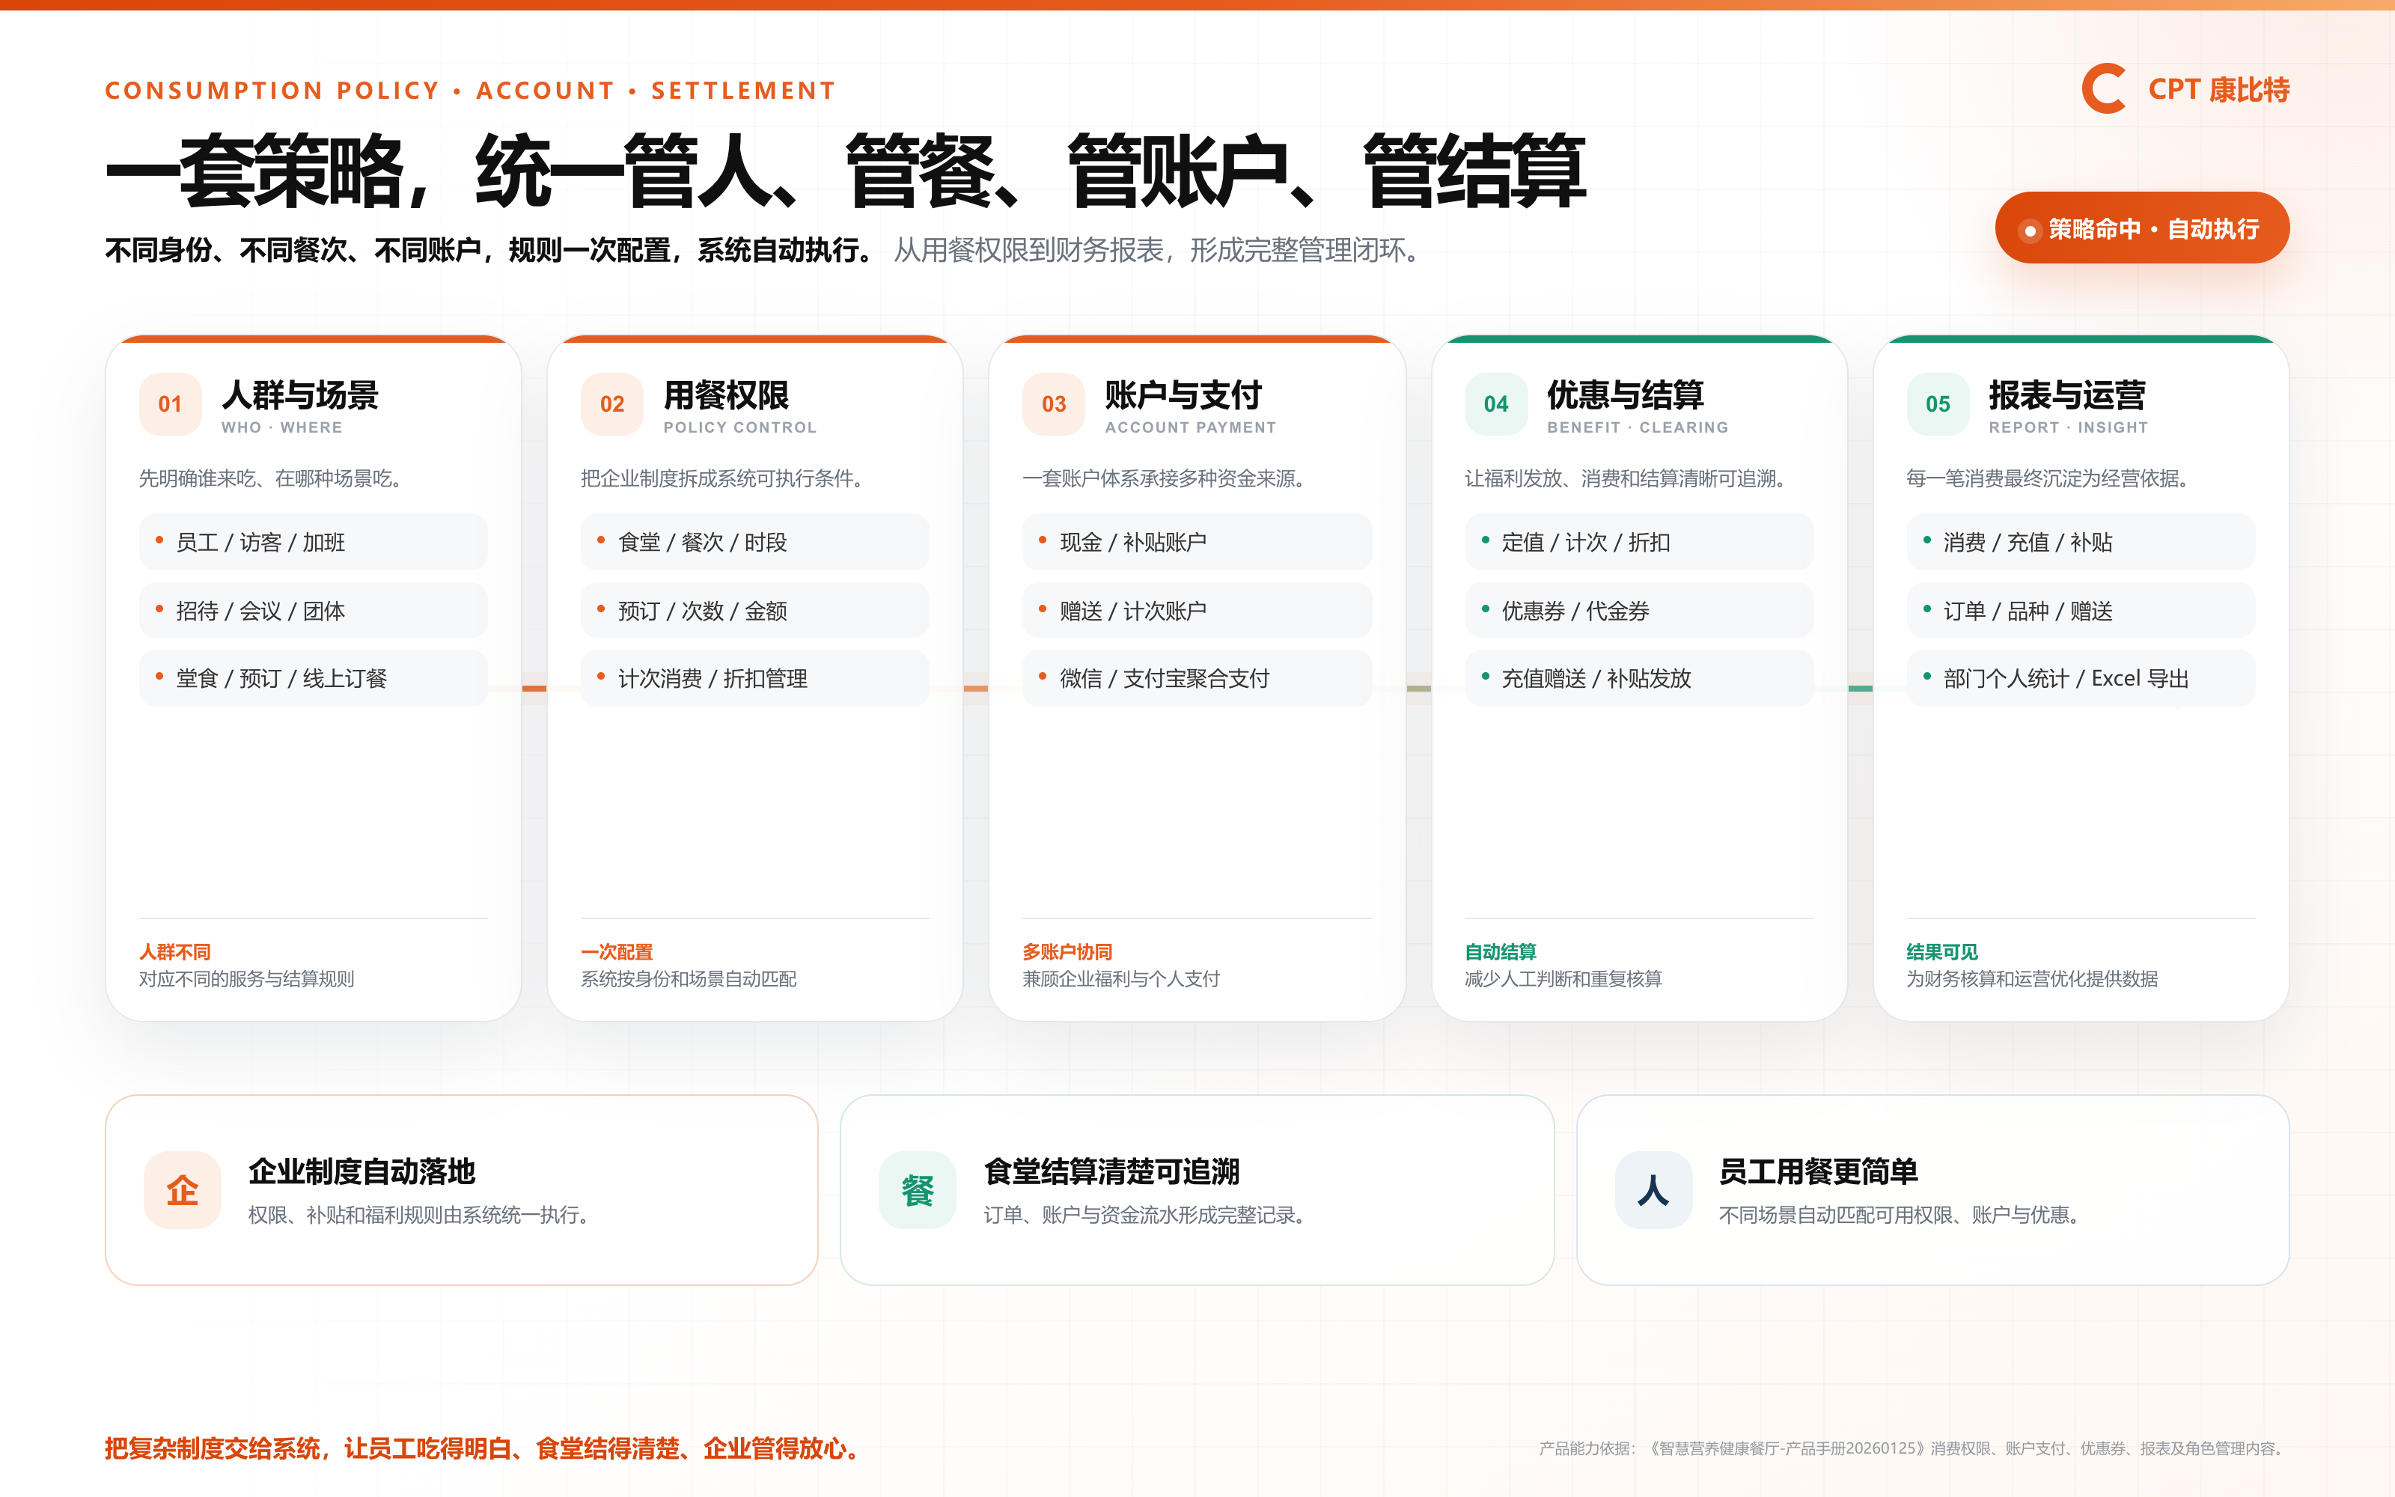
Task: Click the WHO · WHERE subtitle
Action: 282,427
